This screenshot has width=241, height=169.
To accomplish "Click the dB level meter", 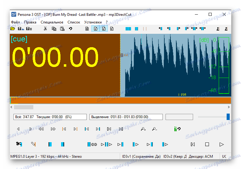I will [224, 65].
